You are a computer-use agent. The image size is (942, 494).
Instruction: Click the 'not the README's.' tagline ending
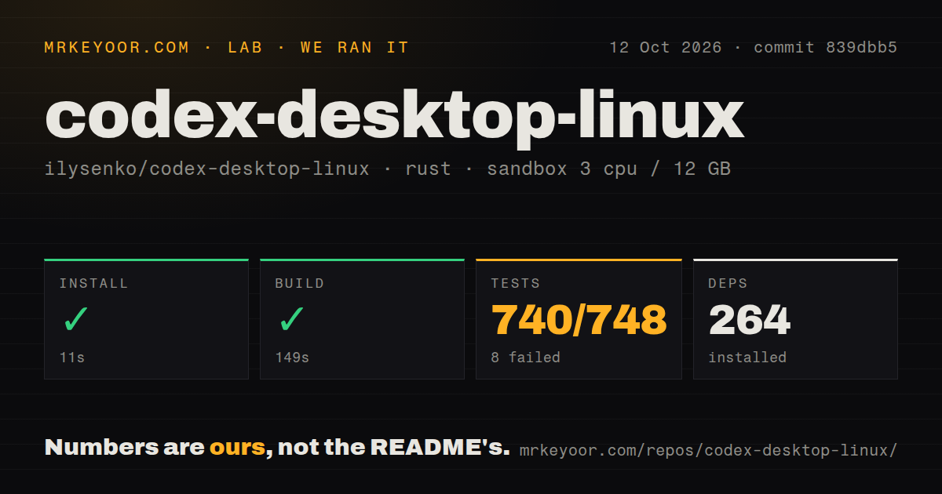coord(393,448)
